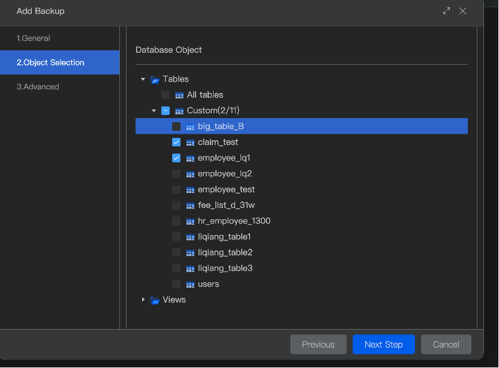Check the big_table_B checkbox
The image size is (499, 368).
tap(176, 126)
